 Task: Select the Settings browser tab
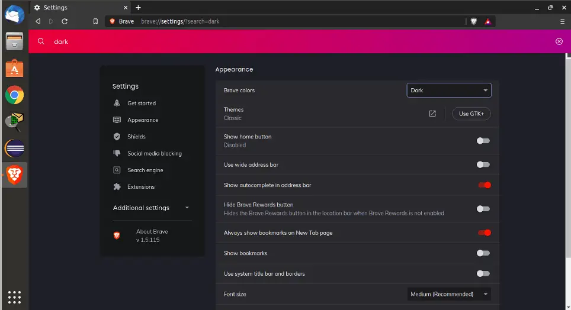[x=80, y=8]
